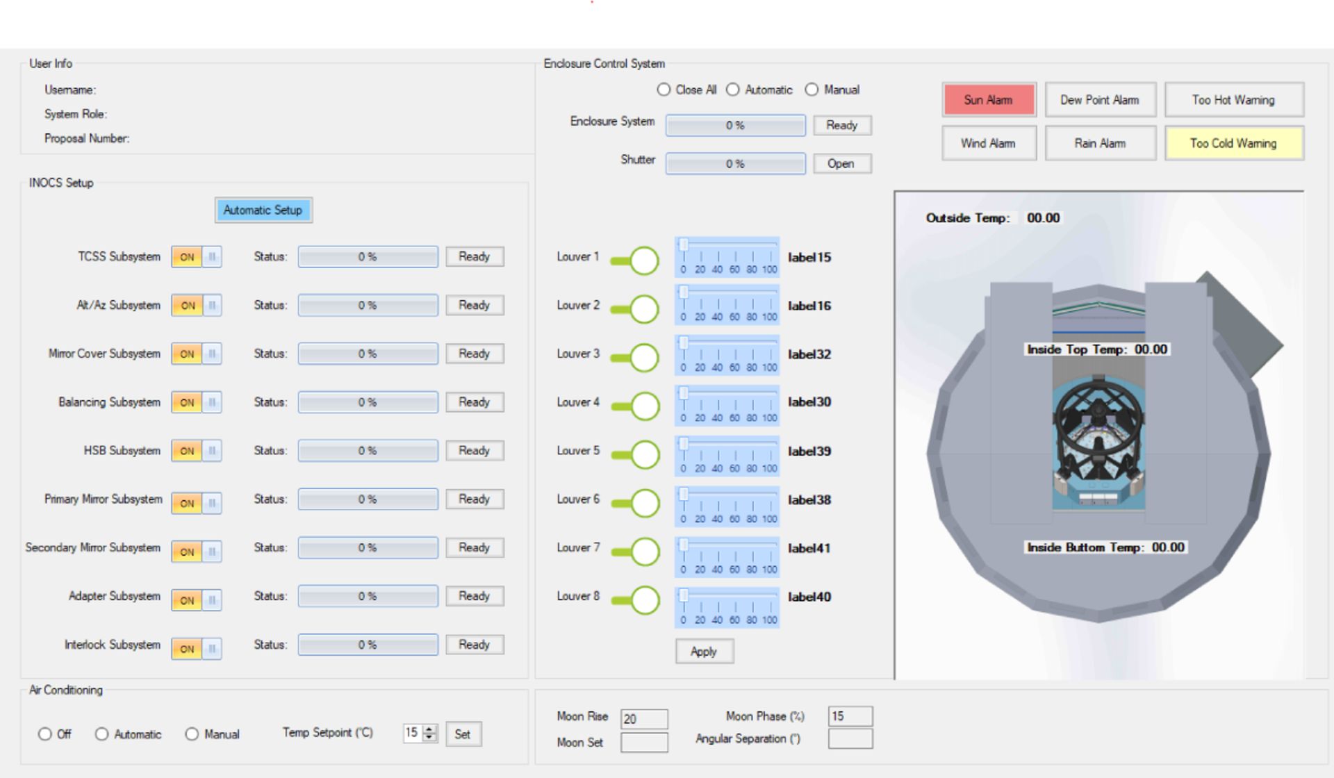Toggle the TCSS Subsystem ON switch
This screenshot has height=778, width=1334.
197,257
